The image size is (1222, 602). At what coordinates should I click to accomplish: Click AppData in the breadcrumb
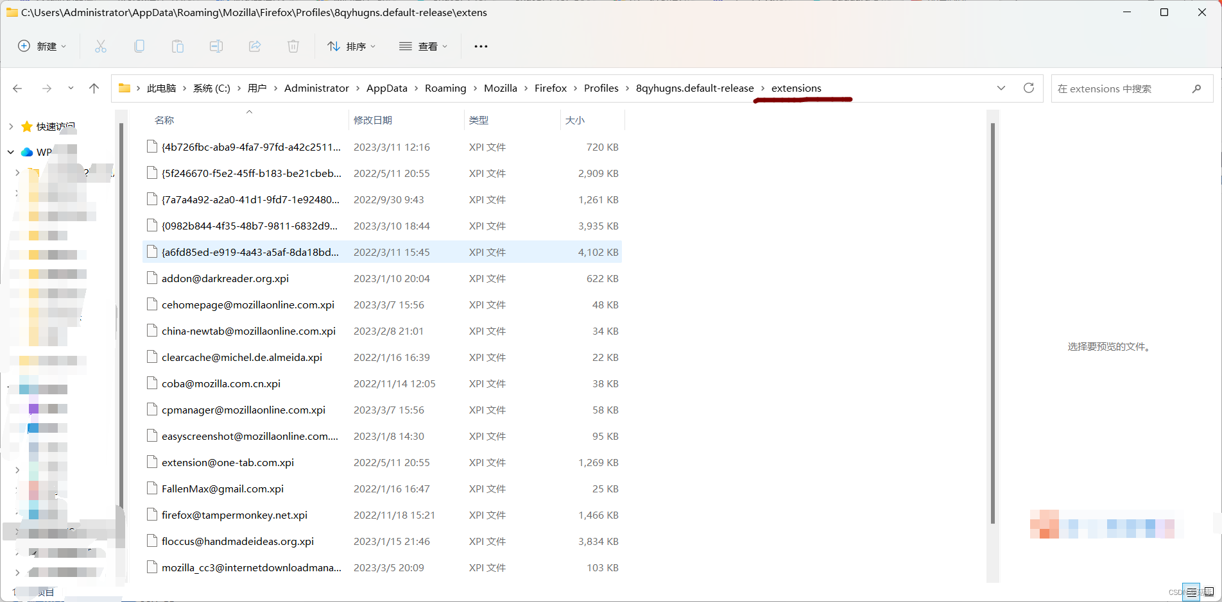pos(387,88)
